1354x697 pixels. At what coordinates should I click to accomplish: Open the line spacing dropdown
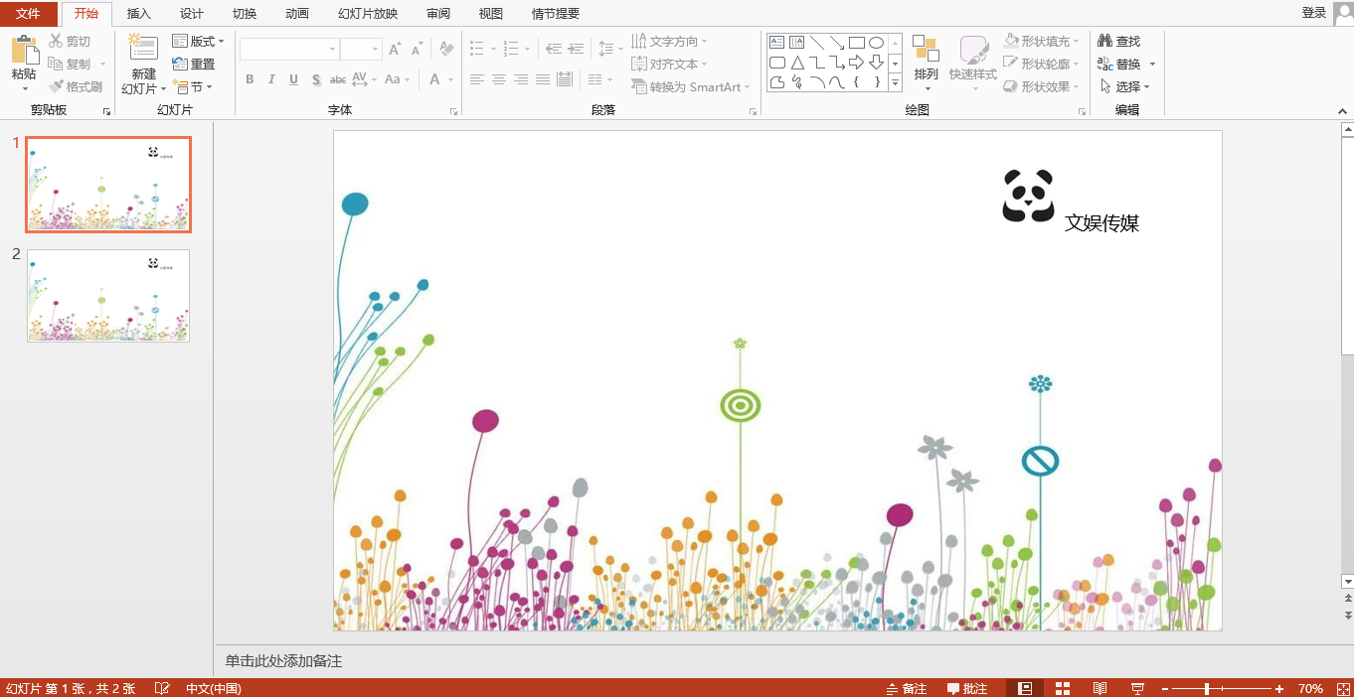point(609,49)
